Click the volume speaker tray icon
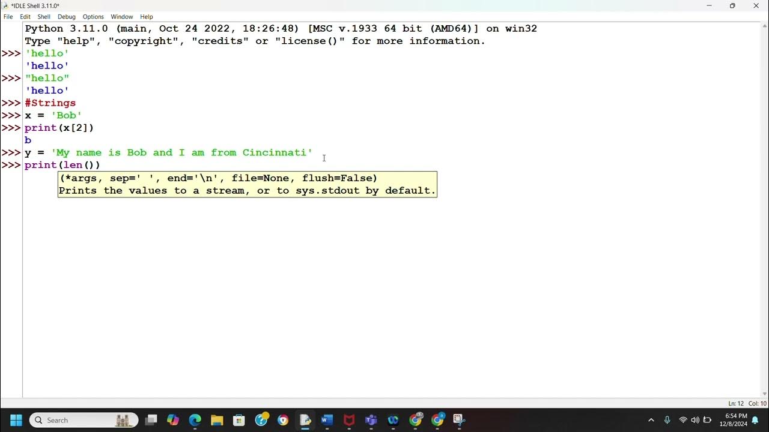 (x=695, y=420)
